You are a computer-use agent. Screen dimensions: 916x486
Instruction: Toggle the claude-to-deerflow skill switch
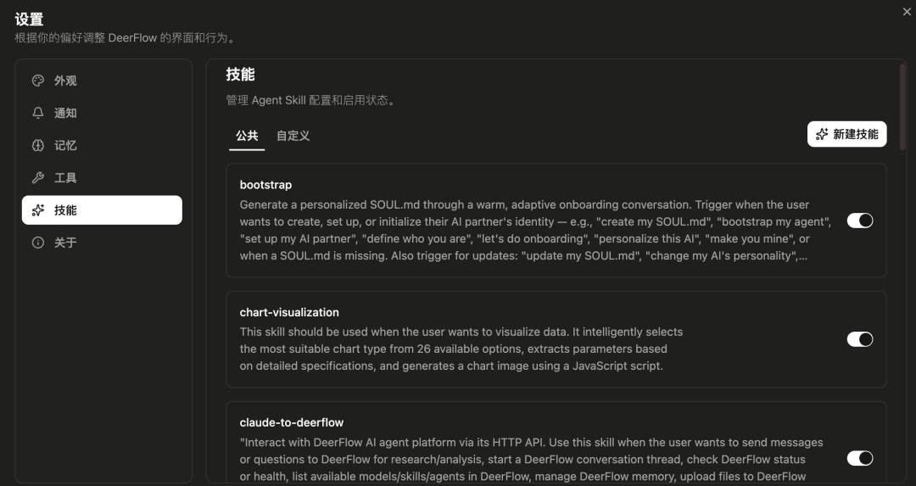click(860, 458)
